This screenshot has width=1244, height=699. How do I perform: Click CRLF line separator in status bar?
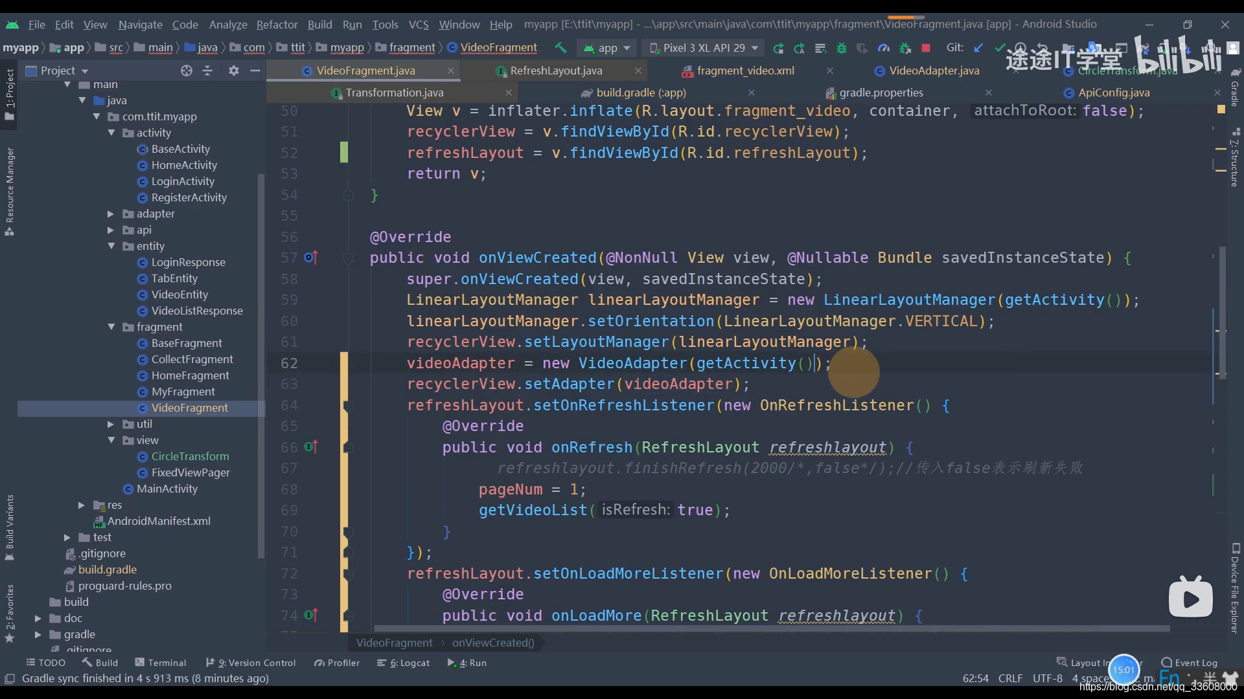pos(1010,678)
